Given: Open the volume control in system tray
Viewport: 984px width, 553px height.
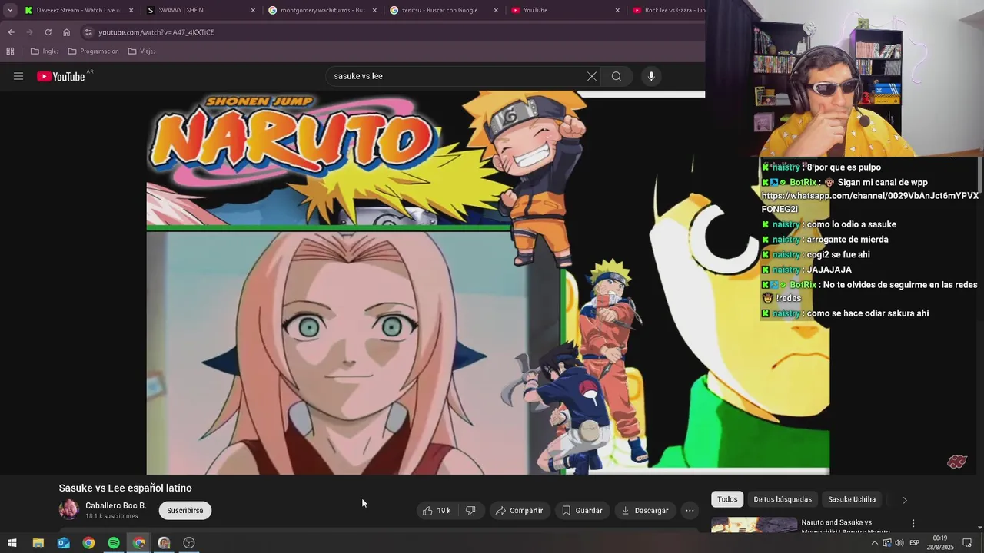Looking at the screenshot, I should pos(899,543).
